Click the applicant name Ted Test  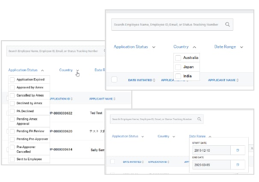click(96, 113)
